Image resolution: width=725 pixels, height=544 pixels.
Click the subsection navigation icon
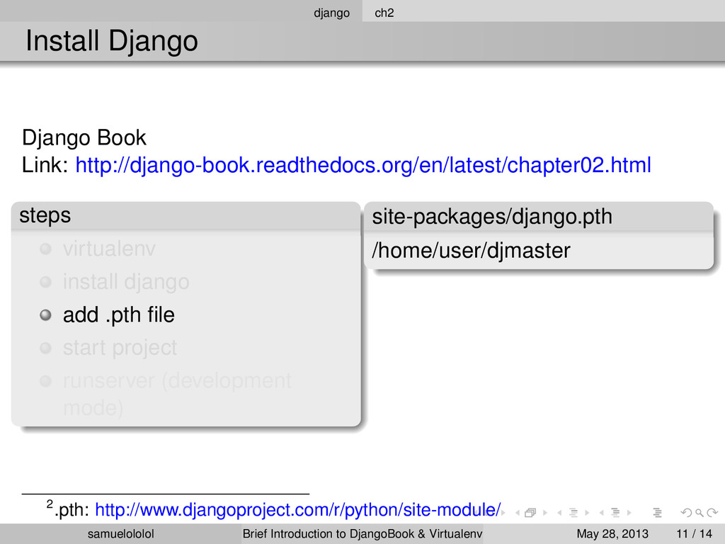tap(573, 513)
